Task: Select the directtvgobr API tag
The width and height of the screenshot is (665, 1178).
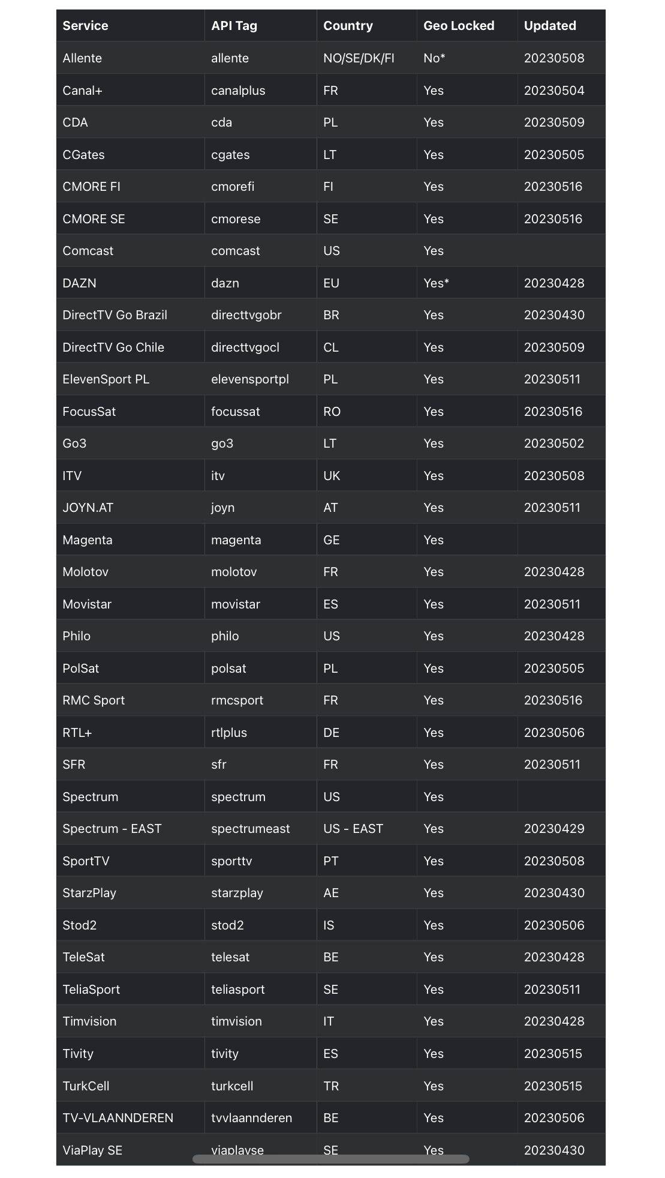Action: pos(246,315)
